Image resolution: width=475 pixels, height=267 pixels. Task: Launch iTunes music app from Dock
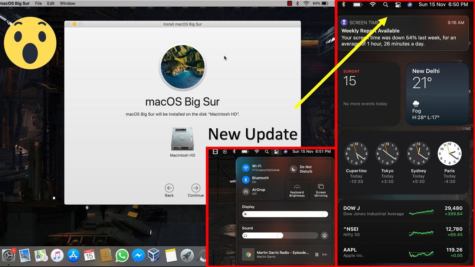(x=57, y=255)
